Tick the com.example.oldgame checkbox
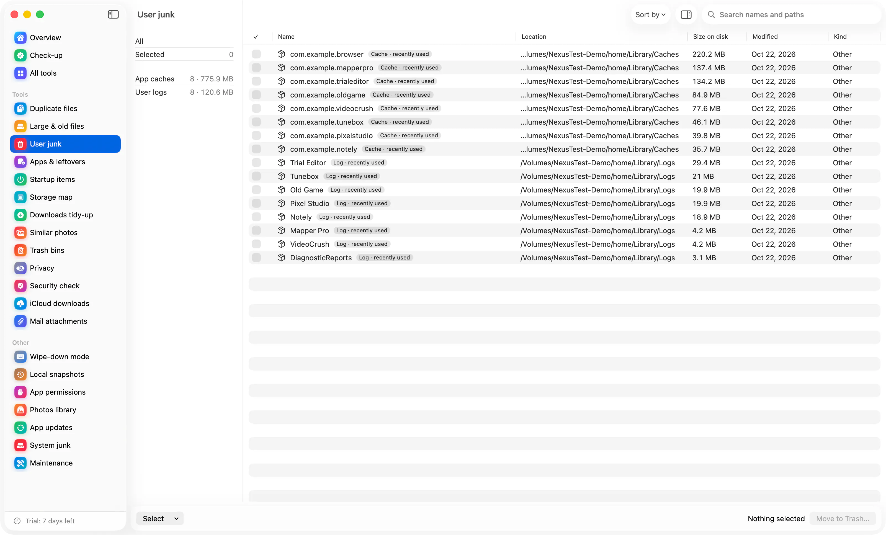 point(256,95)
